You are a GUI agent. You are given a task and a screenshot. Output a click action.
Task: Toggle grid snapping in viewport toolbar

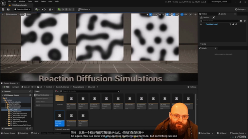pyautogui.click(x=167, y=15)
